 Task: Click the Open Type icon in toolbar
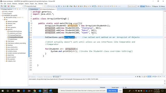[85, 6]
